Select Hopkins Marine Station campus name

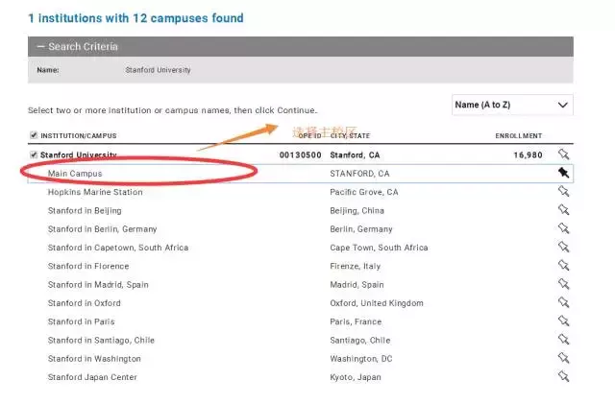[95, 192]
